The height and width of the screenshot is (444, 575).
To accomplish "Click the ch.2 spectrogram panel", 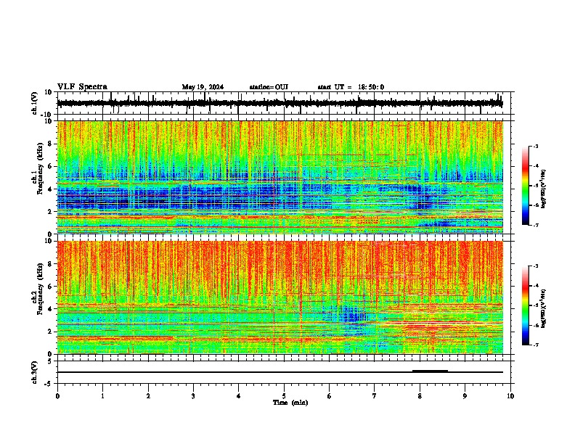I will tap(280, 297).
